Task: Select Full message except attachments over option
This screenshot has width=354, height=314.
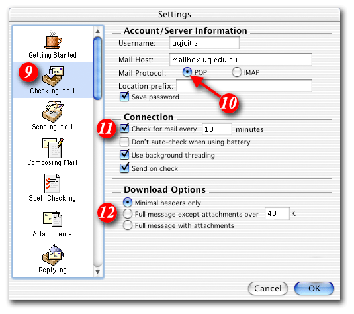Action: [128, 213]
